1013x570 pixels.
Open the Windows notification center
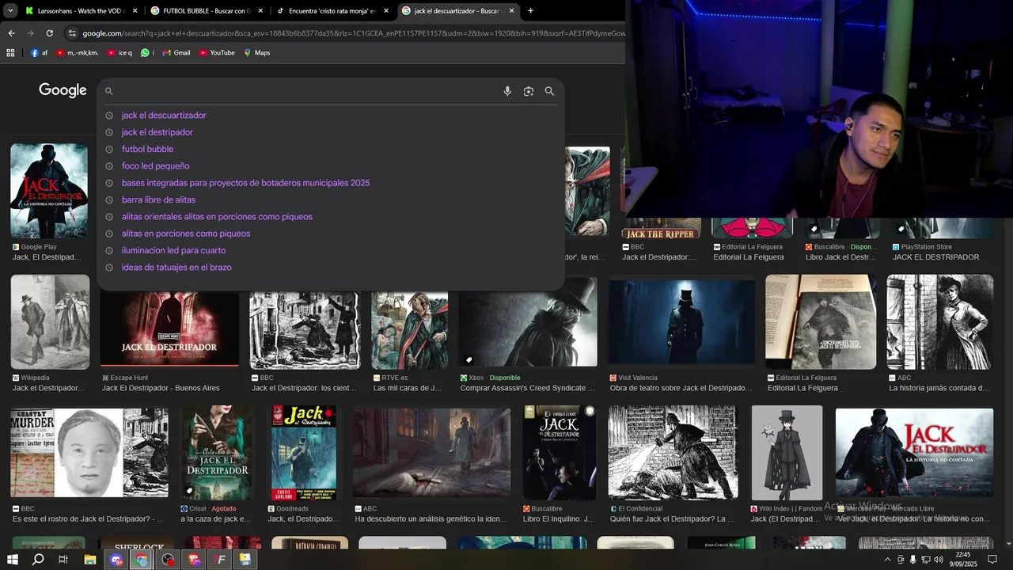[992, 560]
